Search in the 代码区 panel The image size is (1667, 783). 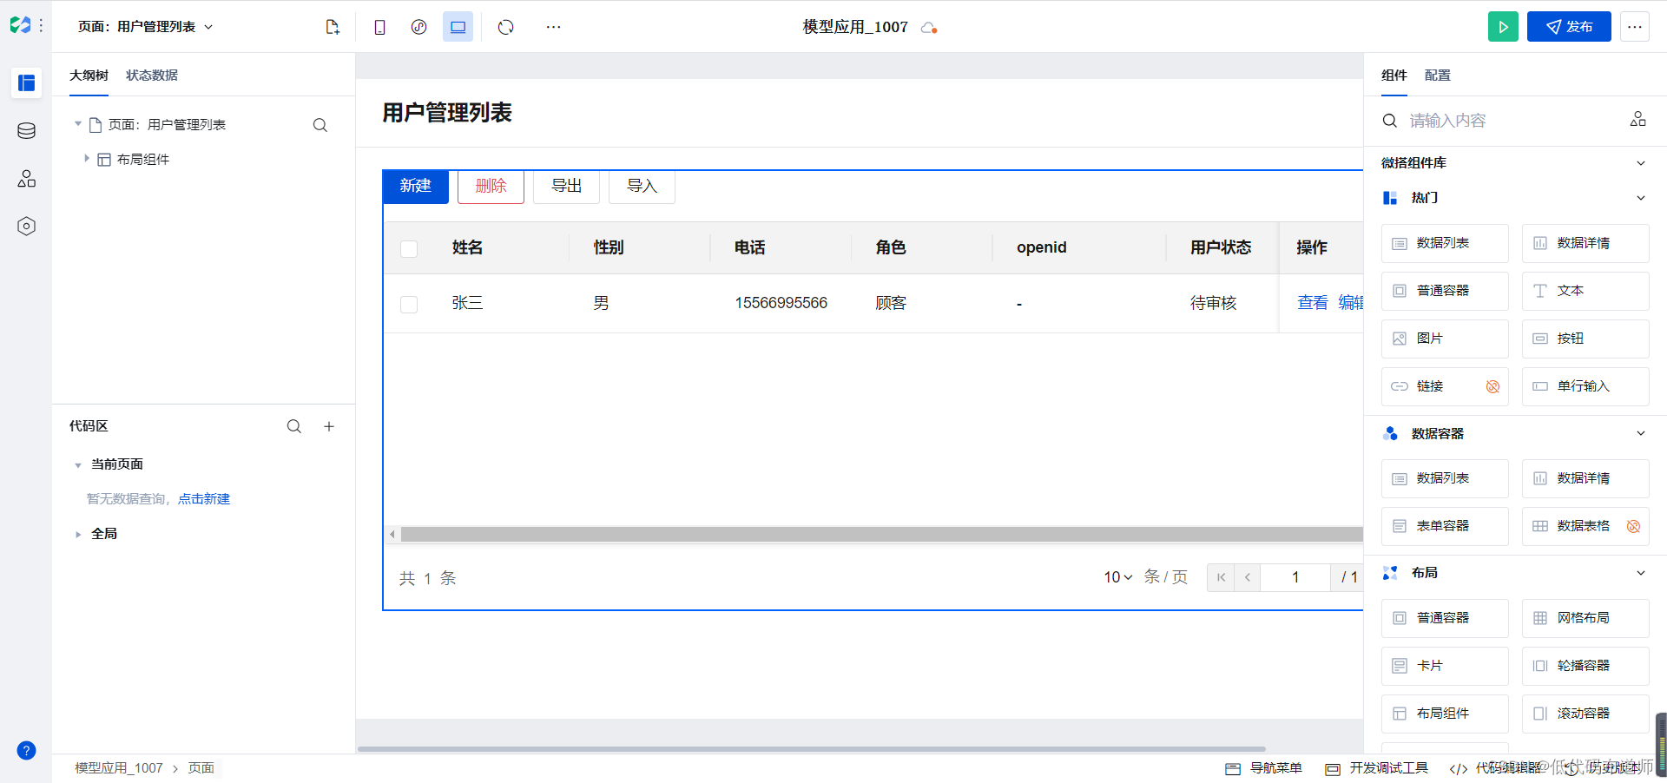tap(294, 426)
